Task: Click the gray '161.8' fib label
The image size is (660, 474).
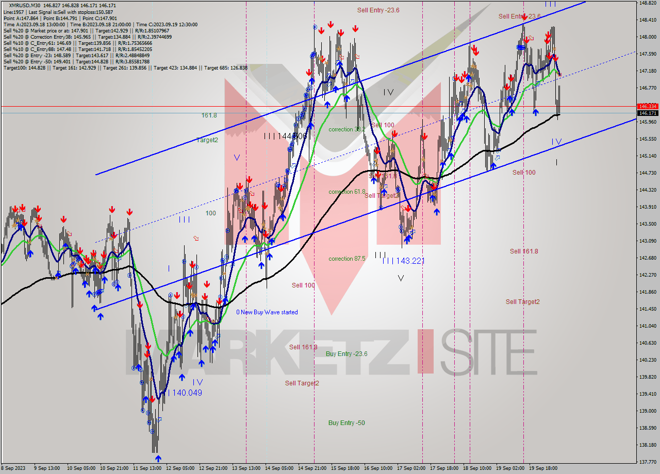Action: [209, 115]
